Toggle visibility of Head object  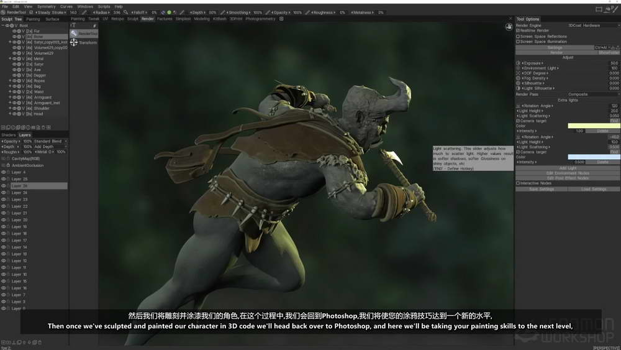(14, 114)
